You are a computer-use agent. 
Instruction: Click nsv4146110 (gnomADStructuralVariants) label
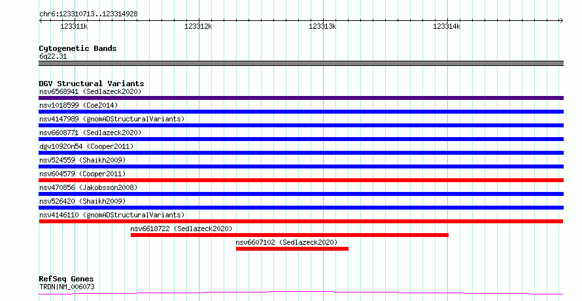coord(112,215)
